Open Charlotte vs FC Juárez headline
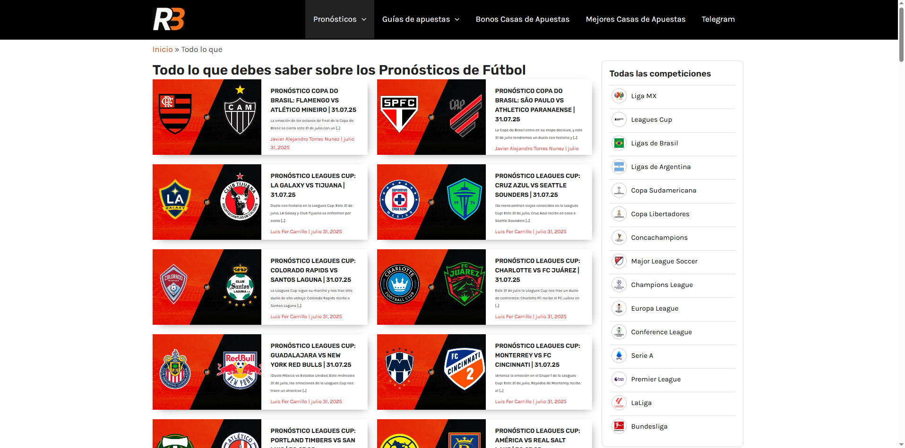The height and width of the screenshot is (448, 905). 537,270
